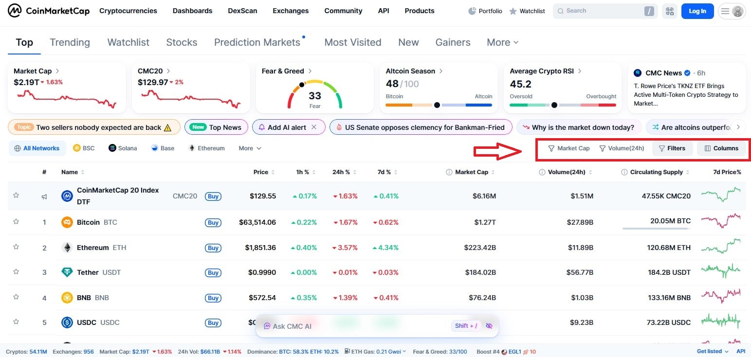Click the Market Cap column info icon
The height and width of the screenshot is (357, 751).
click(449, 172)
